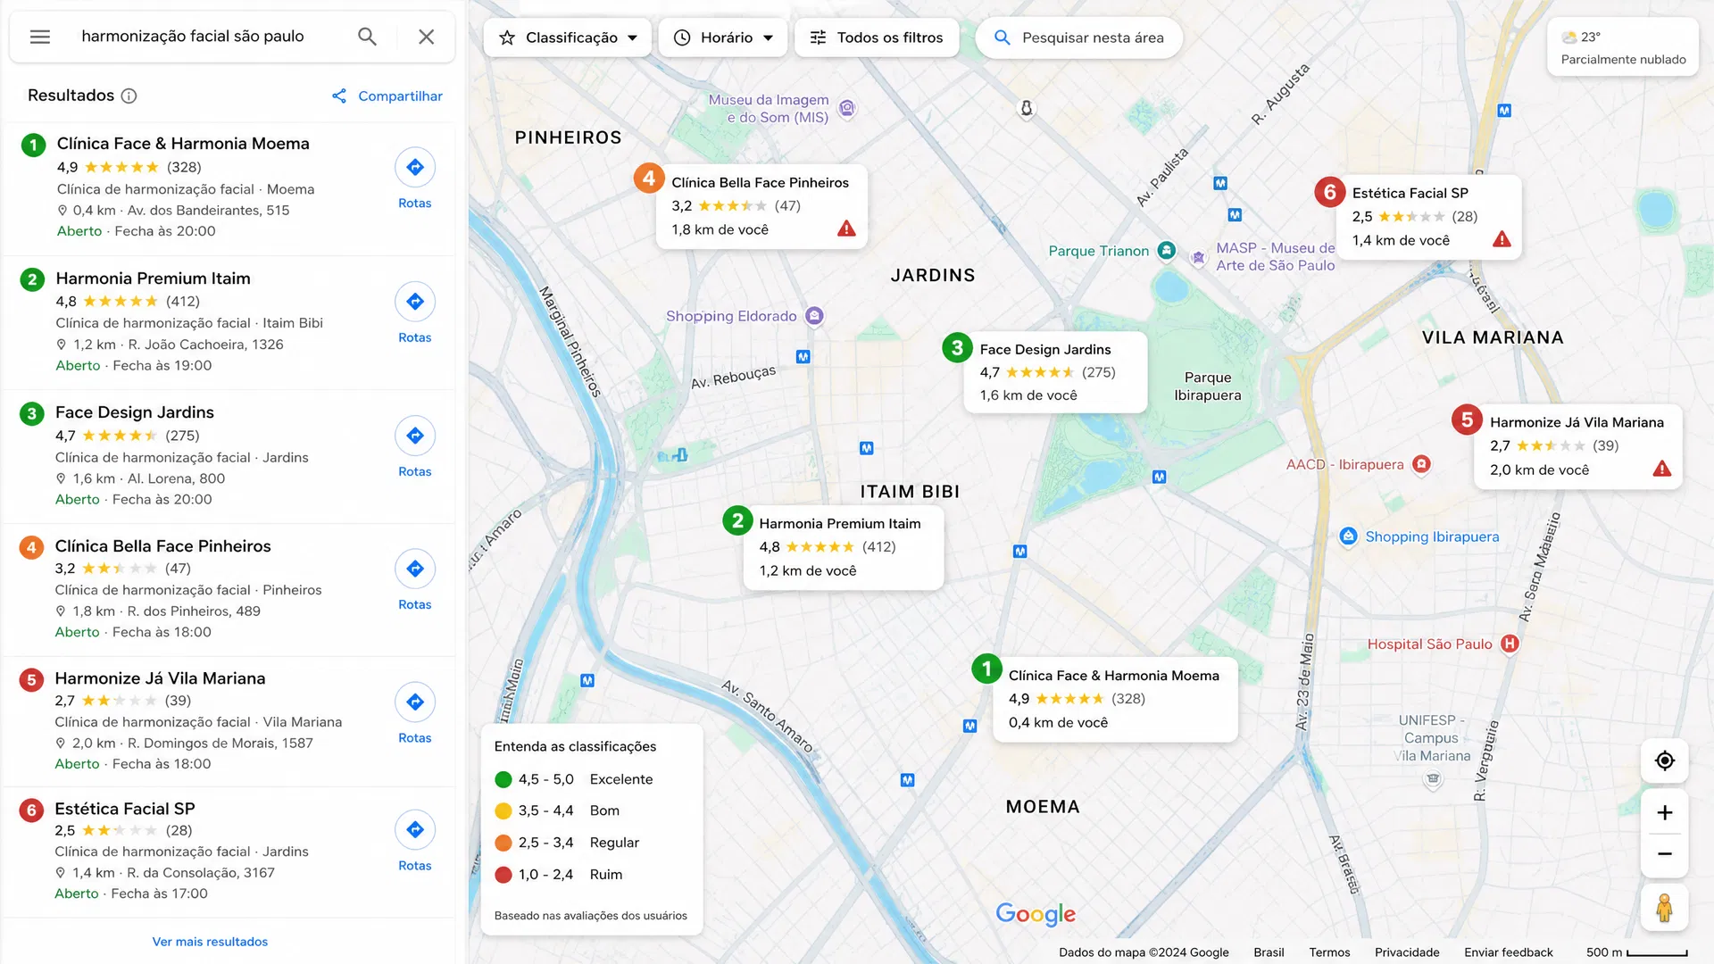Select map marker 2 Harmonia Premium Itaim

click(737, 520)
